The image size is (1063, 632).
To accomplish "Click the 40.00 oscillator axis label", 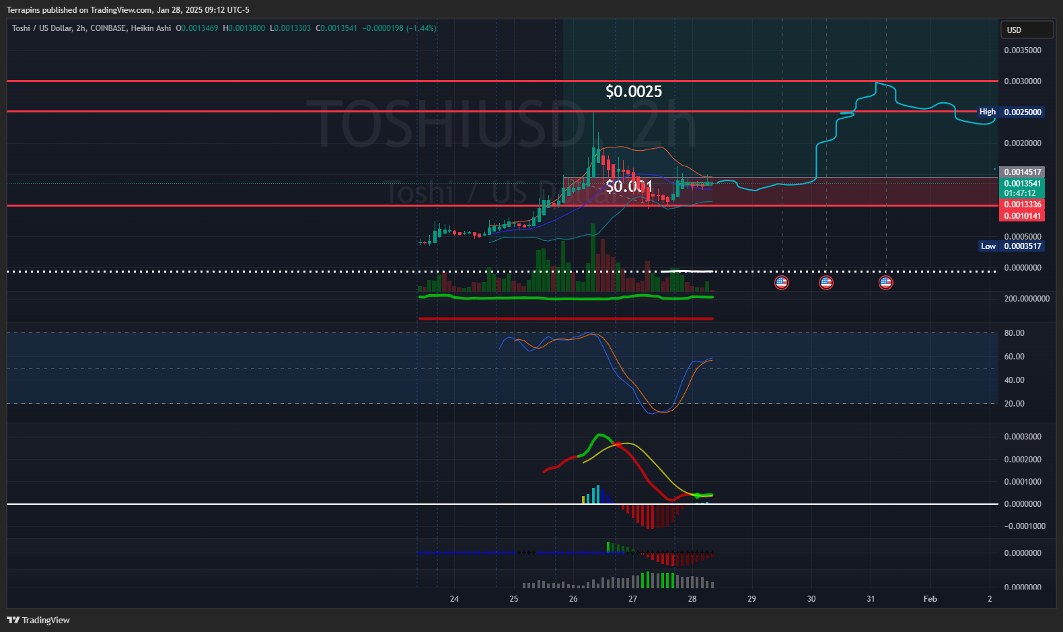I will pyautogui.click(x=1014, y=380).
